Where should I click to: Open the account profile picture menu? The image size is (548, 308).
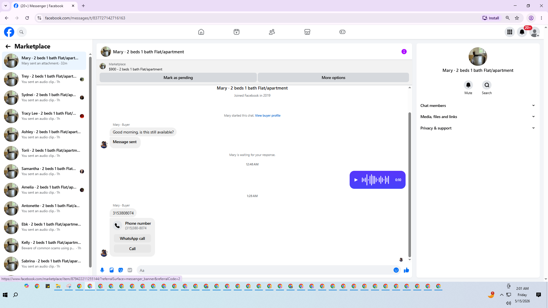[x=535, y=32]
